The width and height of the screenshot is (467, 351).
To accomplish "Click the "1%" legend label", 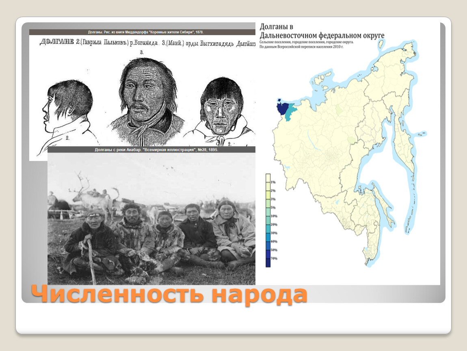I will [x=273, y=182].
